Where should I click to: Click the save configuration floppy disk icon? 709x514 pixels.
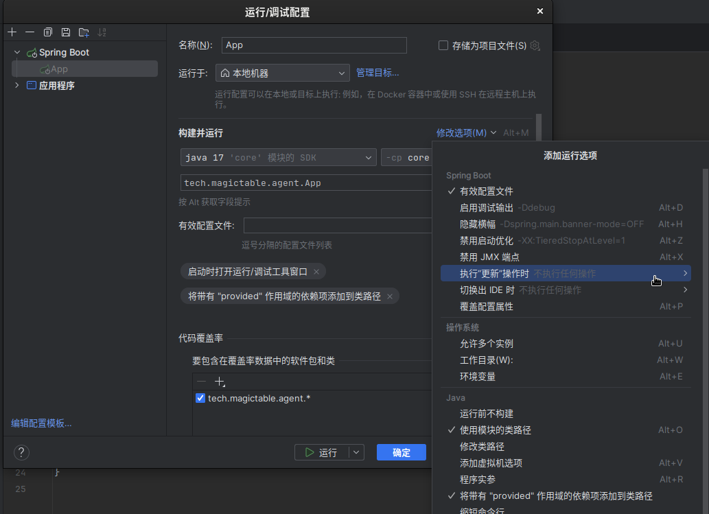point(66,32)
